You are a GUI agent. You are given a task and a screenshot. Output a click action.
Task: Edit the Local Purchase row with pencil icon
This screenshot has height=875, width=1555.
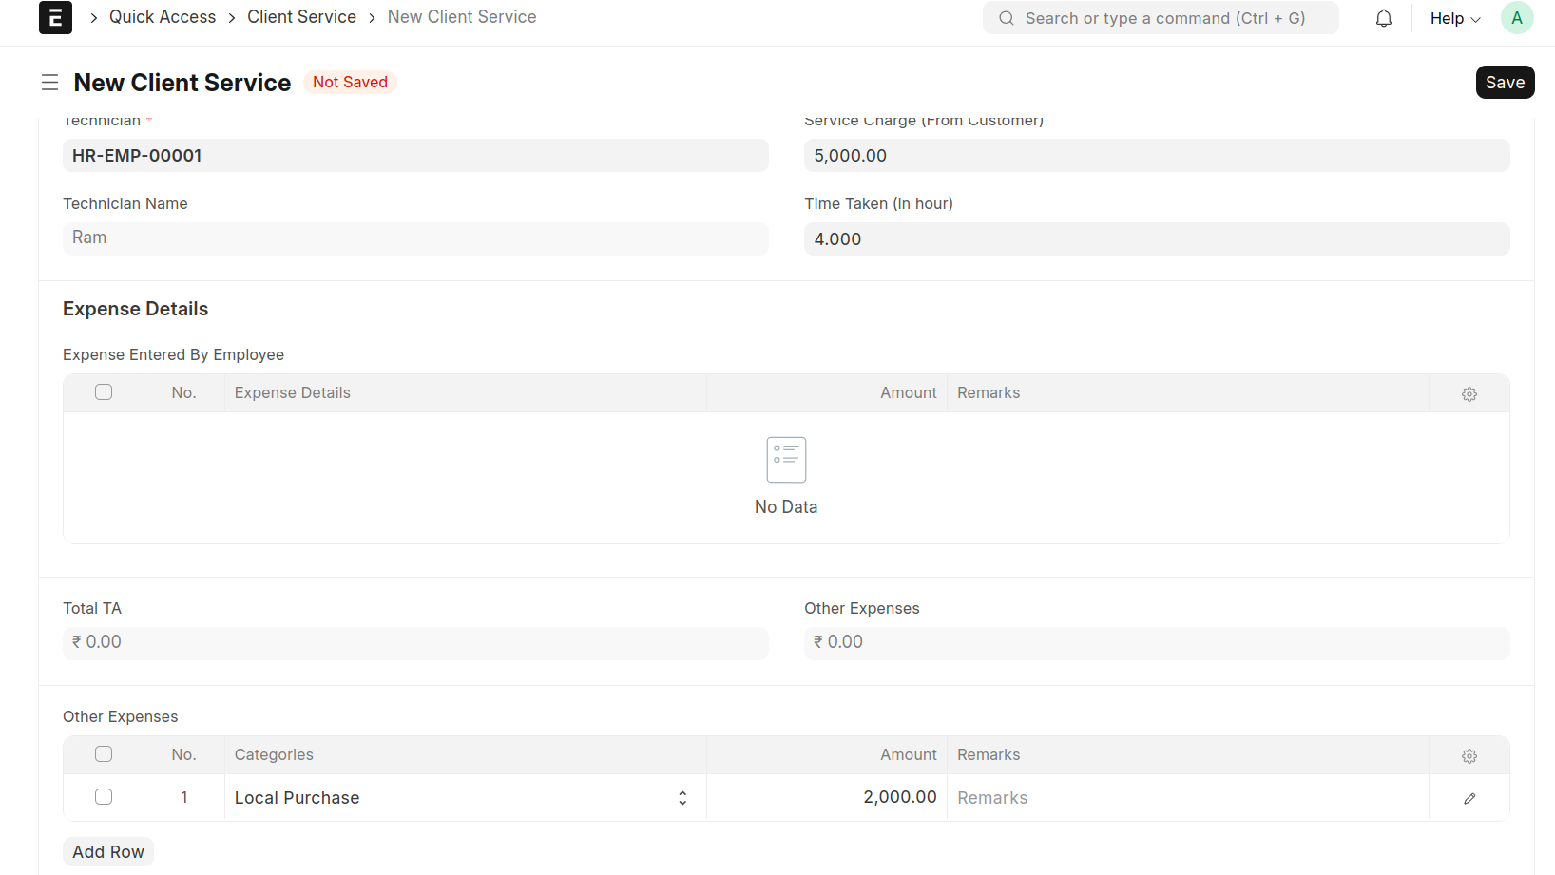[1469, 798]
